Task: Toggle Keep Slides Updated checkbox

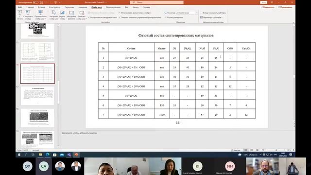Action: point(89,13)
